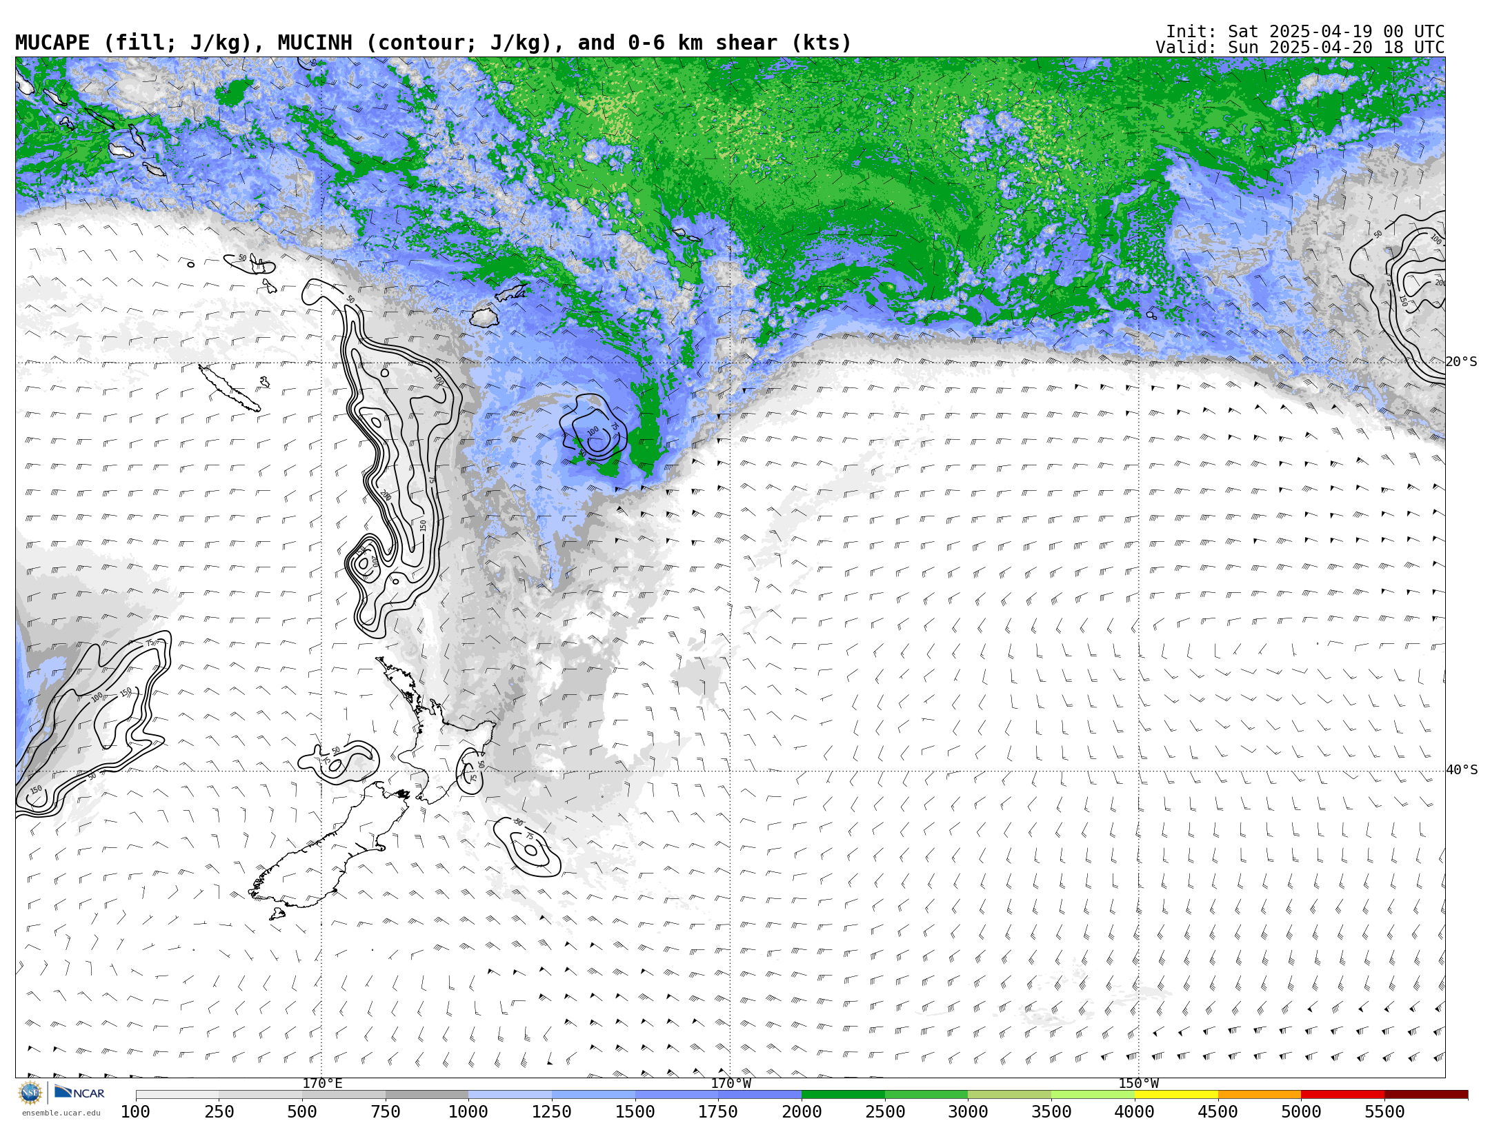Image resolution: width=1490 pixels, height=1121 pixels.
Task: Click the 1750–2000 periwinkle colorbar segment
Action: (760, 1095)
